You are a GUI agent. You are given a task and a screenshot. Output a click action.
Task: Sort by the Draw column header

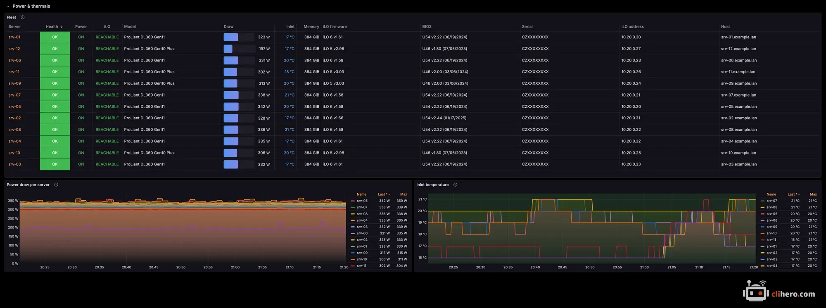coord(228,26)
